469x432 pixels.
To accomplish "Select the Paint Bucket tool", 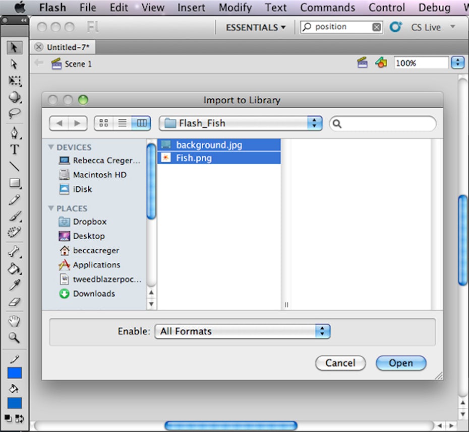I will 15,268.
